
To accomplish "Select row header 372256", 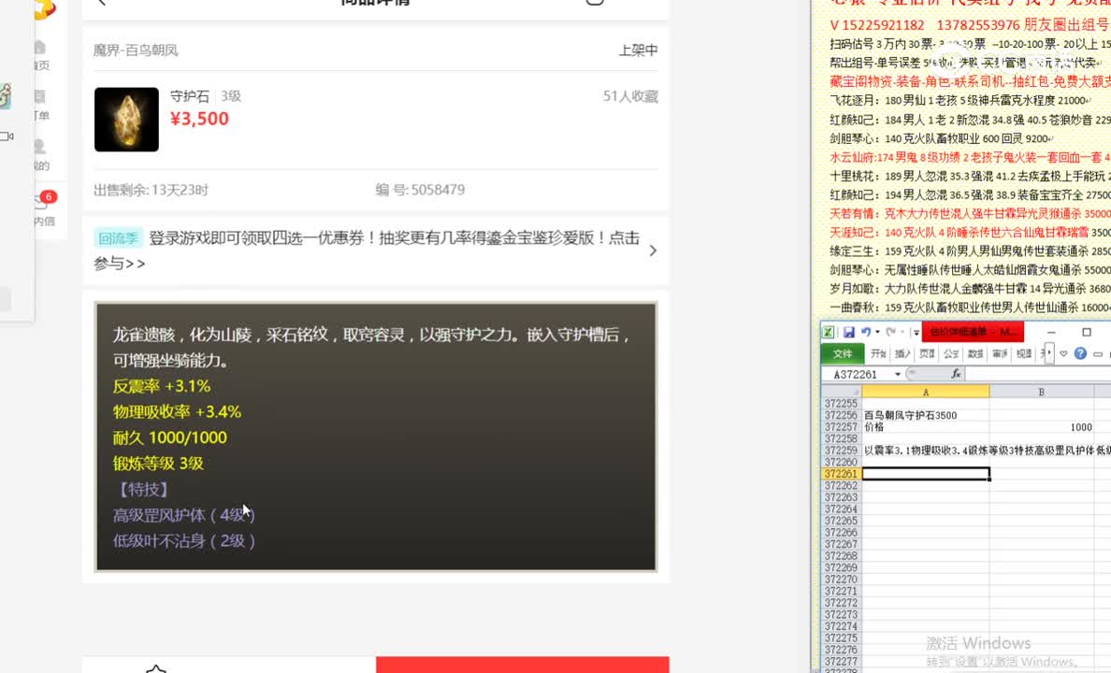I will [x=841, y=415].
